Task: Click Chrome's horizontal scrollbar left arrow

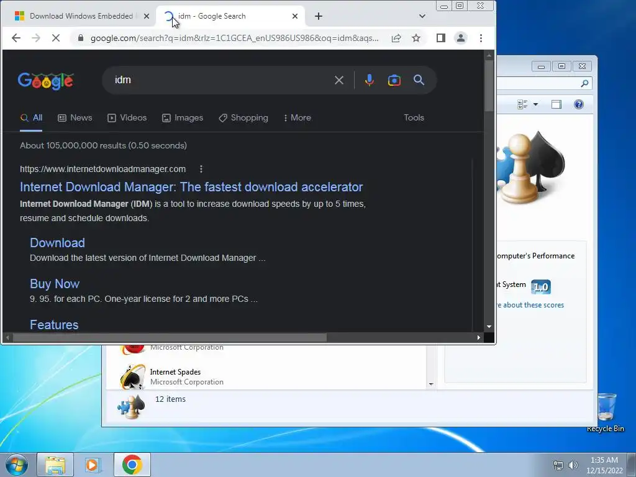Action: [x=7, y=337]
